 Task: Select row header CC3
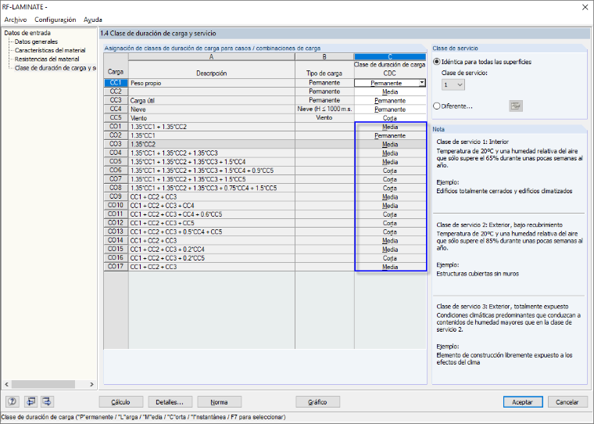pos(116,100)
